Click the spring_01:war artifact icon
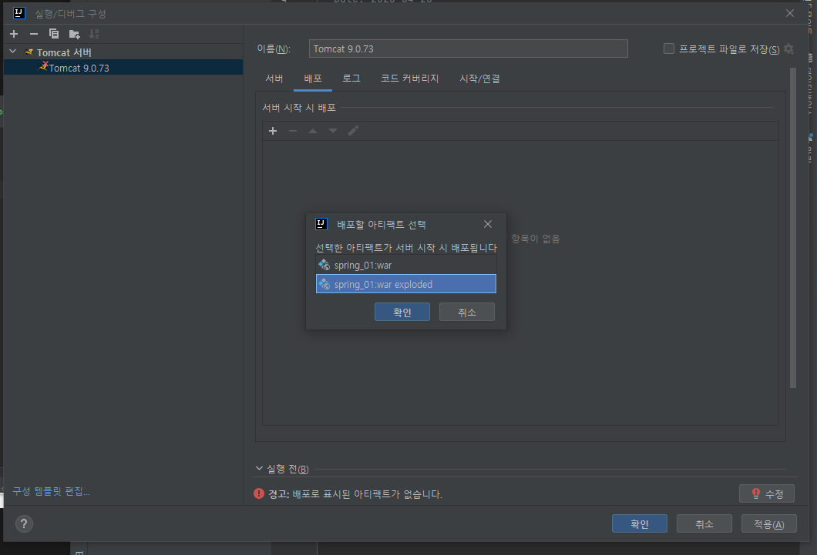 tap(324, 266)
